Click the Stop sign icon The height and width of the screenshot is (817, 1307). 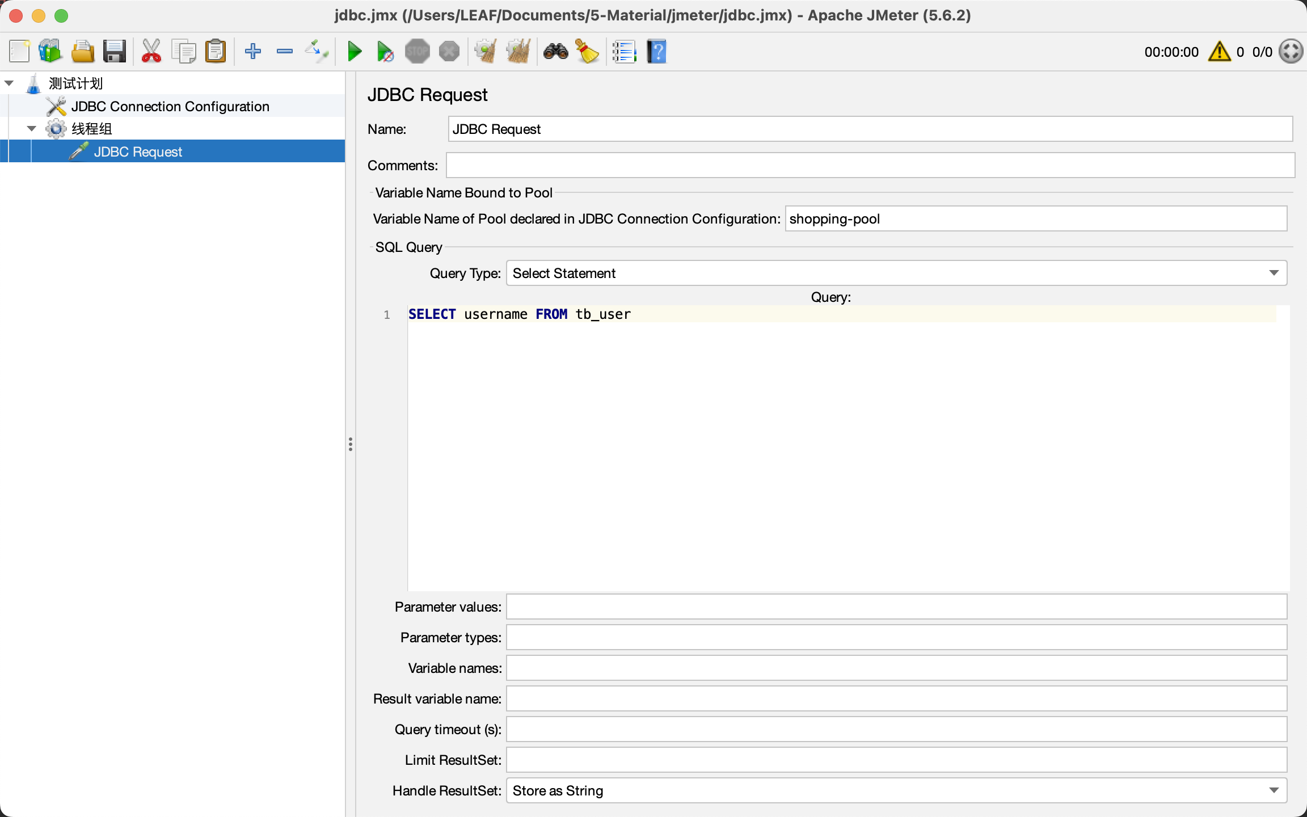[418, 52]
